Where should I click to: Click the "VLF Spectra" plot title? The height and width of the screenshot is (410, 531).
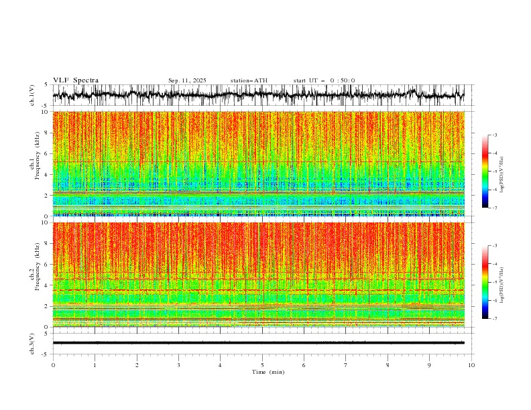click(x=76, y=80)
